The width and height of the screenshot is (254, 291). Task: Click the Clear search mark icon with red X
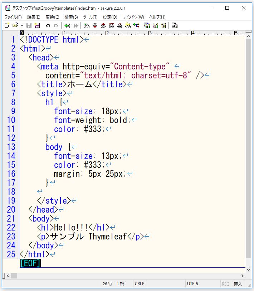(120, 25)
